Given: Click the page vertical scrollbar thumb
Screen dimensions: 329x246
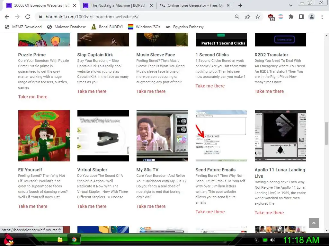Looking at the screenshot, I should pos(326,134).
